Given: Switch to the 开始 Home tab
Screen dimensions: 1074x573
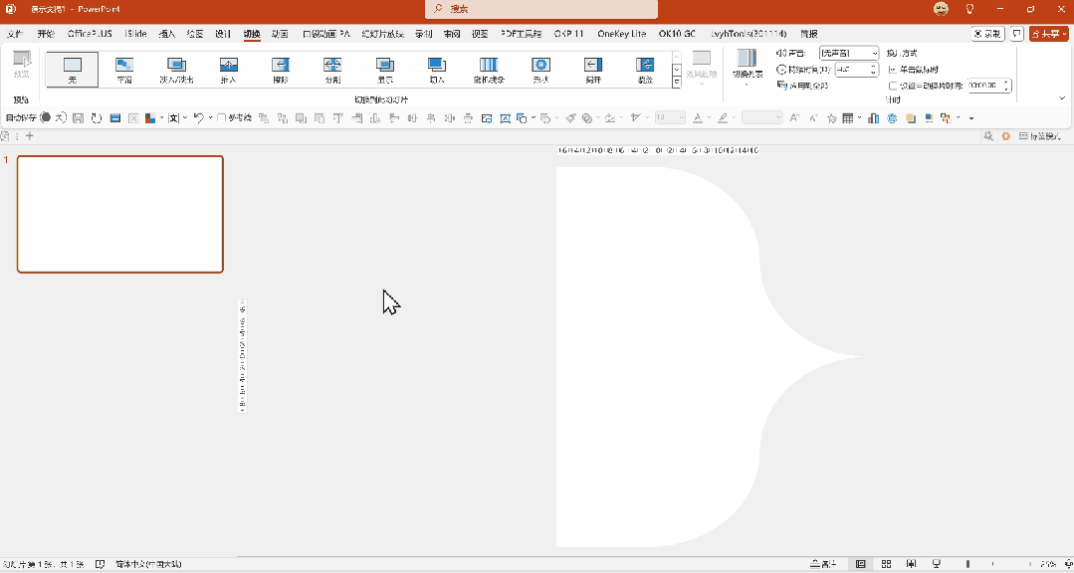Looking at the screenshot, I should [46, 34].
